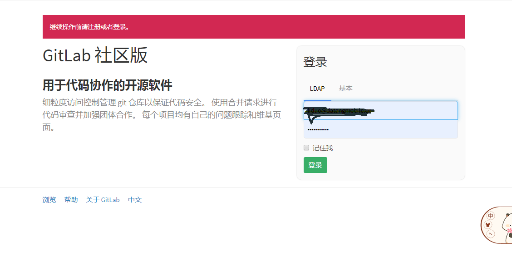Open the 浏览 footer link
This screenshot has height=272, width=512.
49,200
